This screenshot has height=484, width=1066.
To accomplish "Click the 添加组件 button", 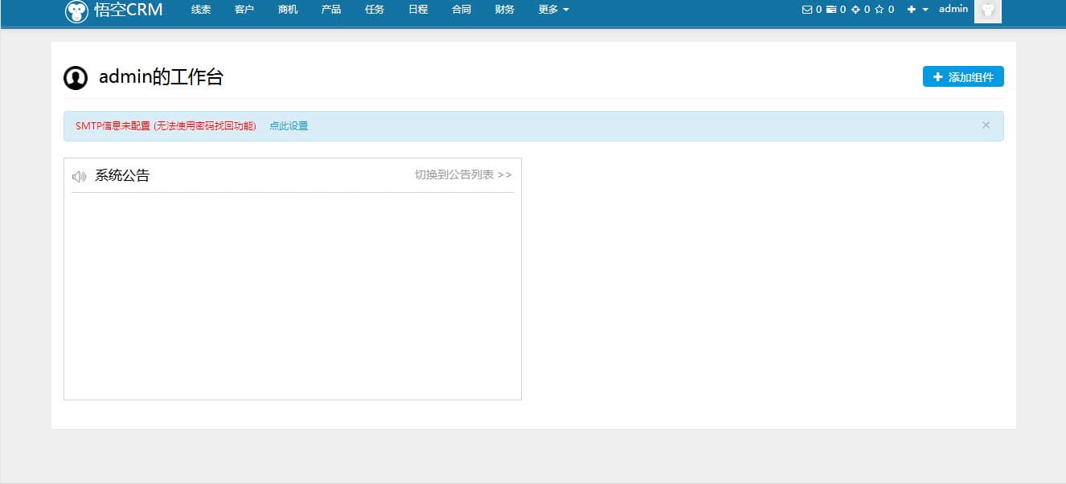I will pyautogui.click(x=962, y=76).
